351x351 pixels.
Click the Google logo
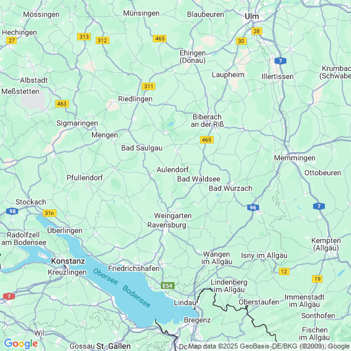point(21,344)
